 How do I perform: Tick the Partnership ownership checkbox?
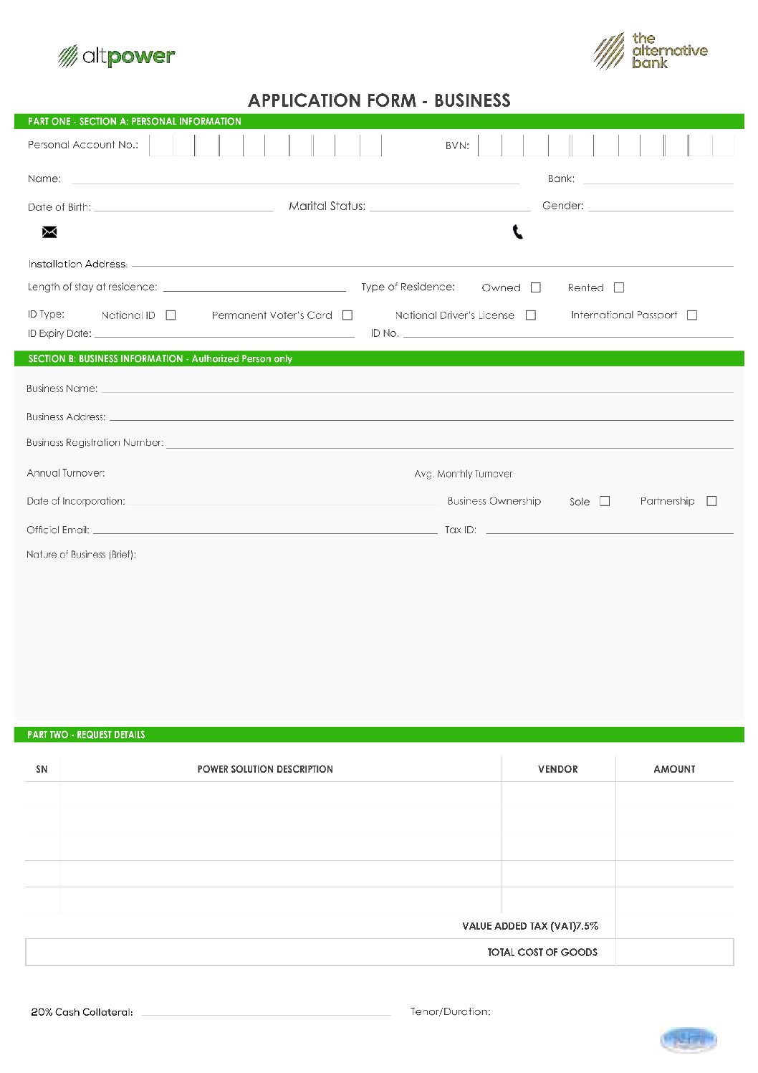[711, 501]
